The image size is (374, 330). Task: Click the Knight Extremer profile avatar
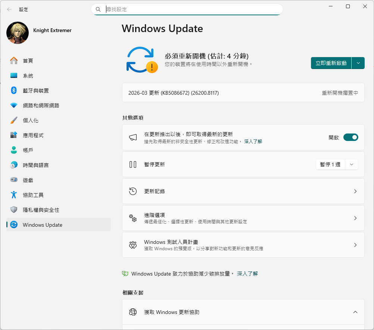coord(18,33)
